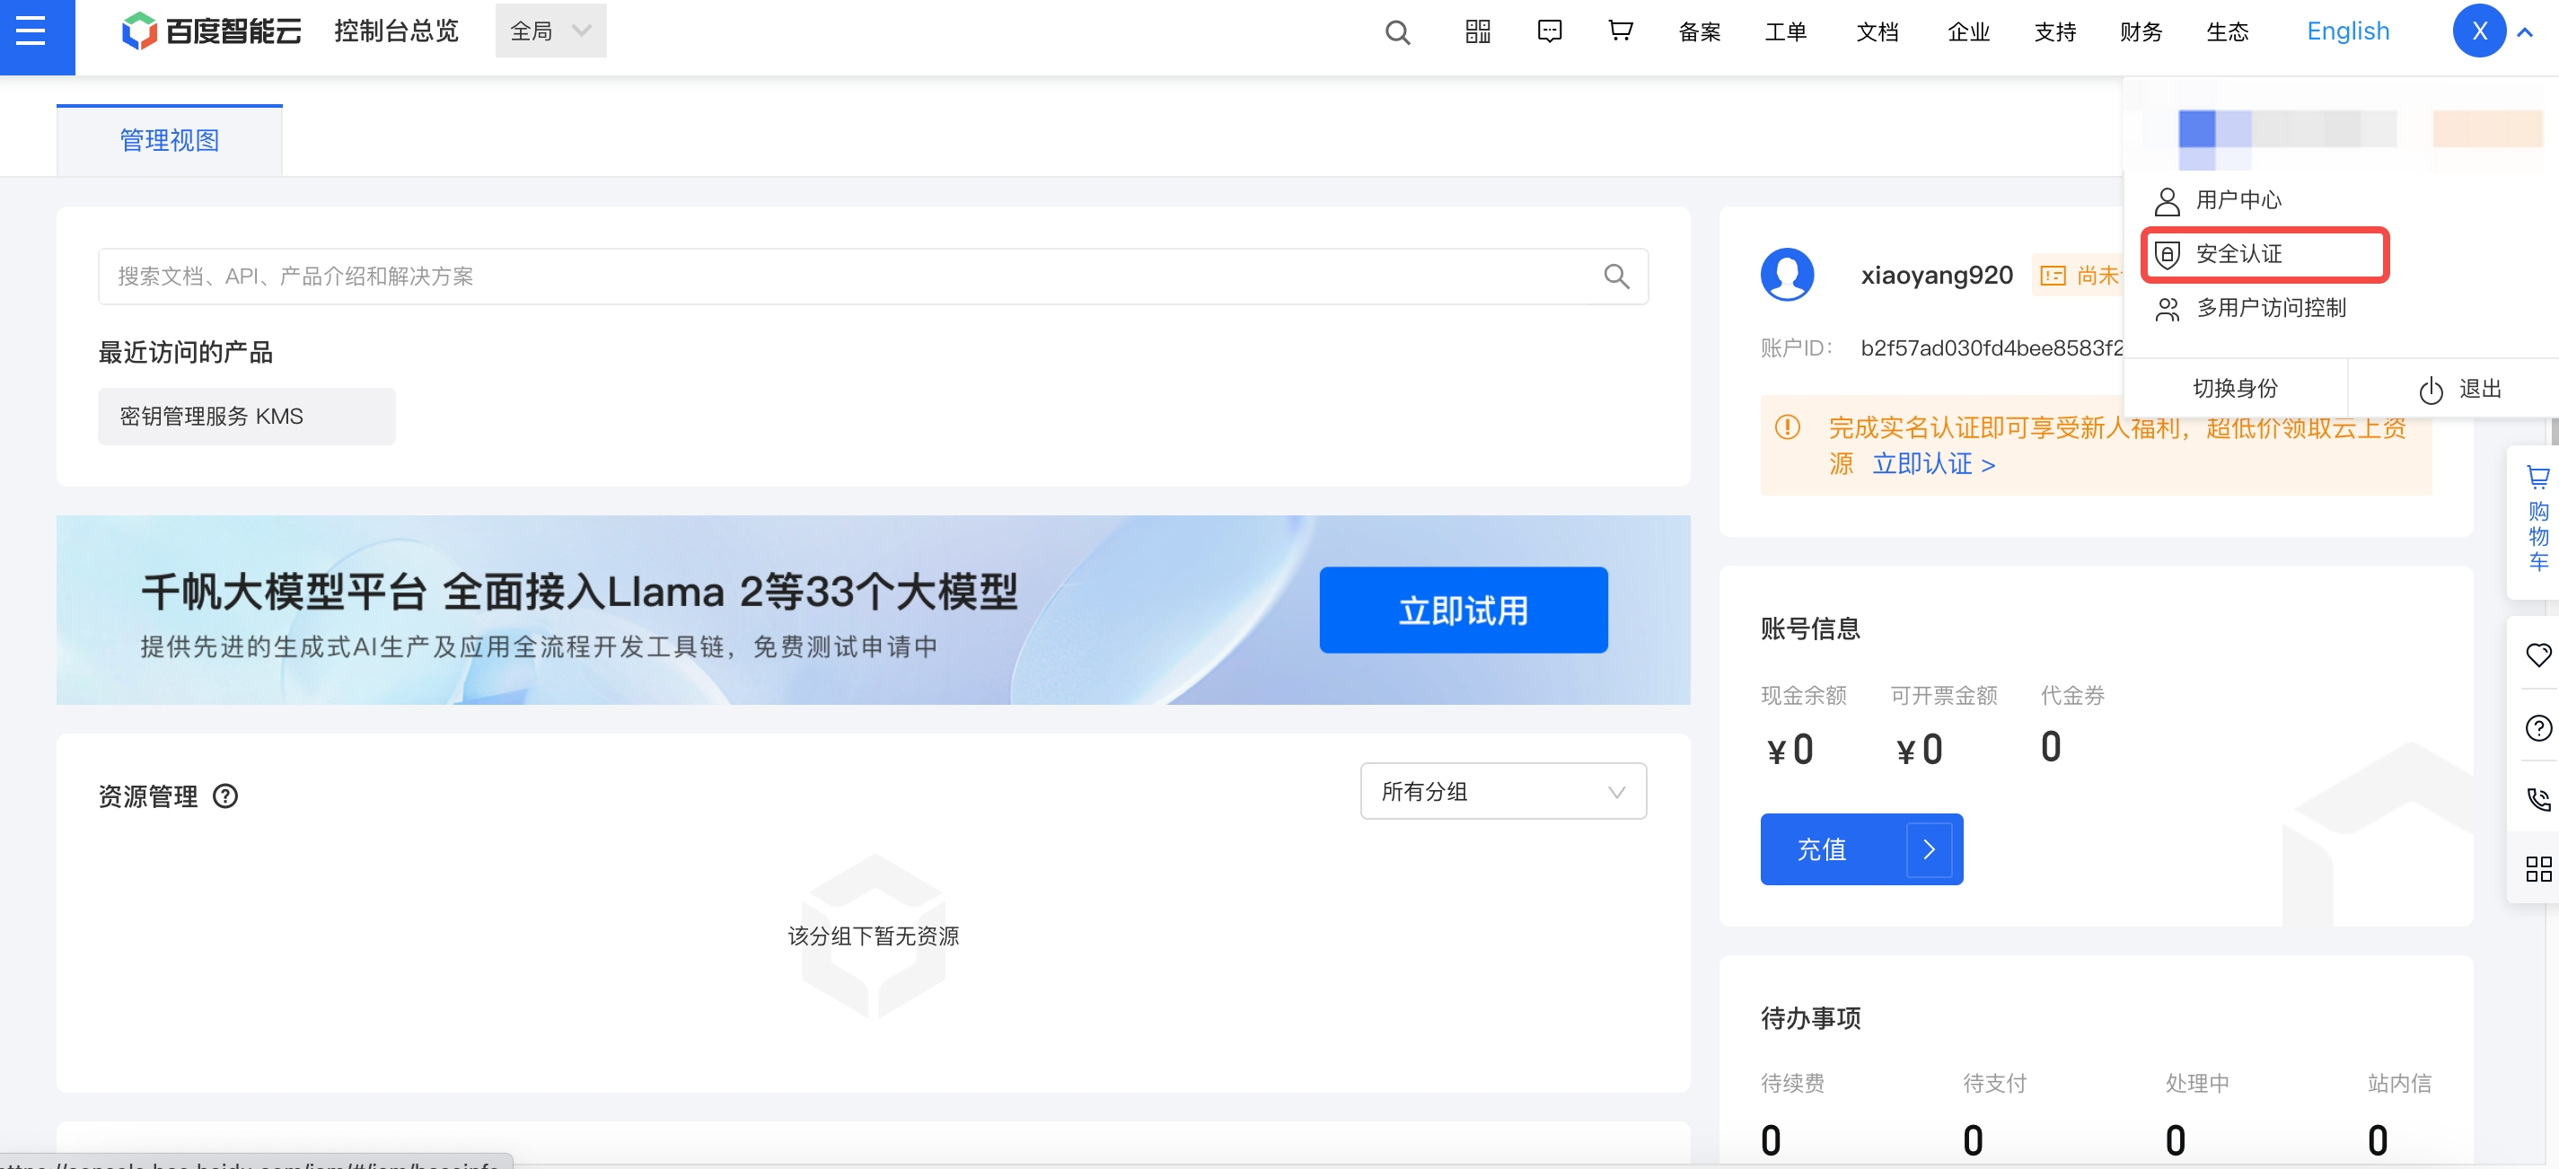Viewport: 2559px width, 1169px height.
Task: Collapse the user avatar menu arrow
Action: click(2524, 31)
